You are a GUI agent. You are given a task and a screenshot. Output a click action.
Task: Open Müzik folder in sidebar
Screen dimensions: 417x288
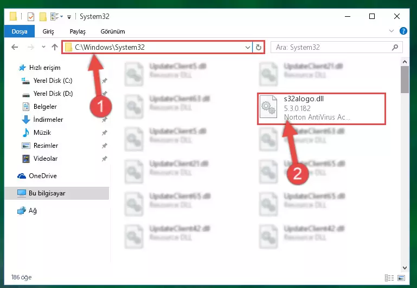pyautogui.click(x=36, y=133)
